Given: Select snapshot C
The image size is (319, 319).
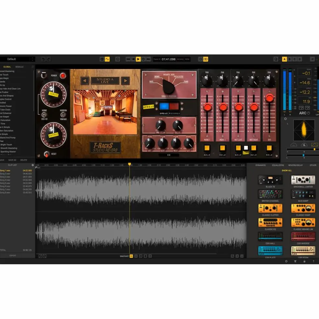Looking at the screenshot, I should pyautogui.click(x=295, y=59).
